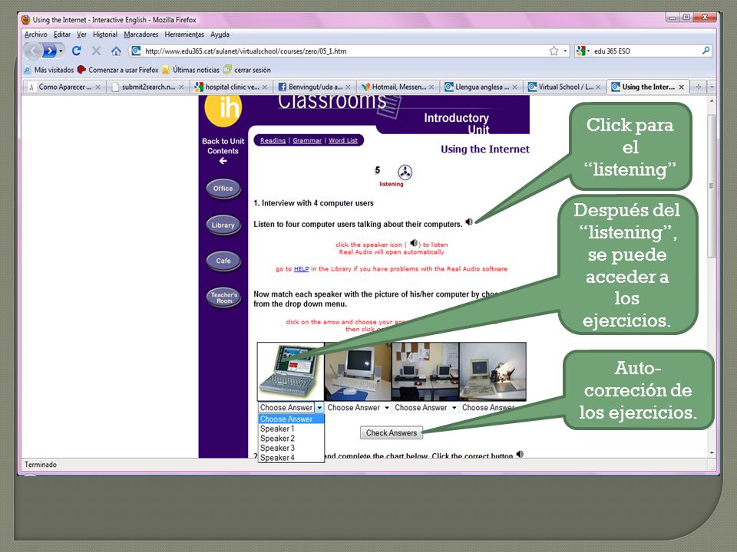Viewport: 737px width, 552px height.
Task: Click the "Check Answers" button
Action: (392, 432)
